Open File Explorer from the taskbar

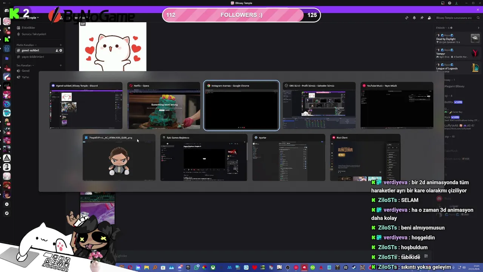pyautogui.click(x=146, y=268)
